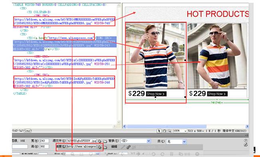The image size is (260, 157).
Task: Open the 740 (744) table width menu
Action: [x=217, y=103]
